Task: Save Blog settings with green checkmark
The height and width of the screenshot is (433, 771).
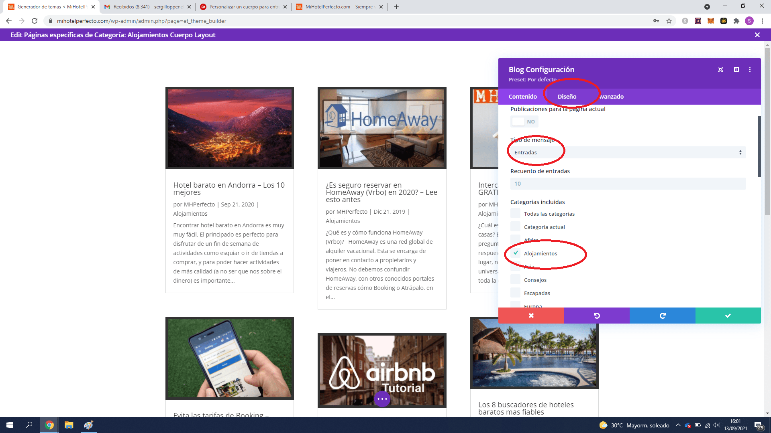Action: pos(728,316)
